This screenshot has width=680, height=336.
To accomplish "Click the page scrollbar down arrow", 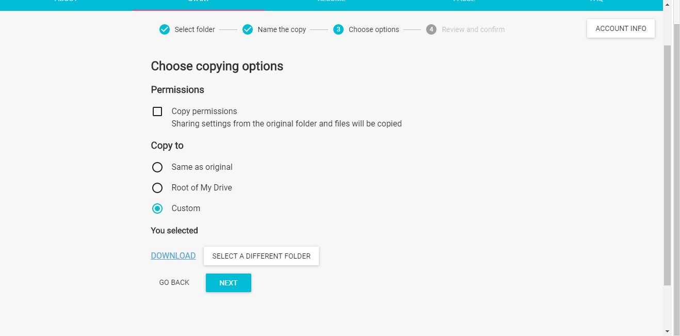I will coord(668,331).
